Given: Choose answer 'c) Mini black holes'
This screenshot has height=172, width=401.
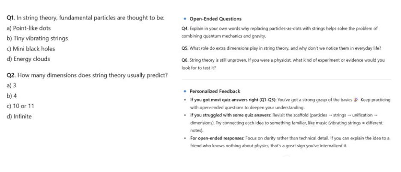Looking at the screenshot, I should (30, 48).
